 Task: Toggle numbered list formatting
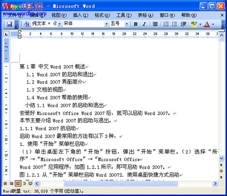click(166, 24)
